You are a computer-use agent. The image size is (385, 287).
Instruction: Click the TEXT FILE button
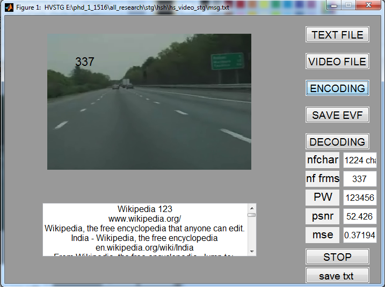click(337, 34)
